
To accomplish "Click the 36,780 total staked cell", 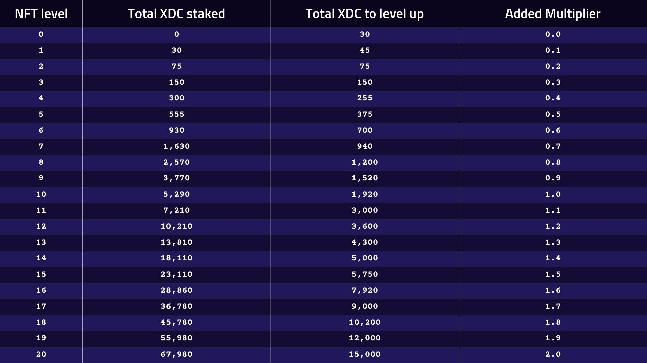I will click(x=177, y=306).
